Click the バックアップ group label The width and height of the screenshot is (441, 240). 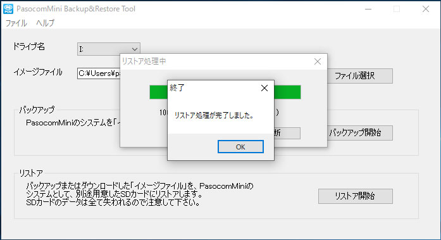37,110
